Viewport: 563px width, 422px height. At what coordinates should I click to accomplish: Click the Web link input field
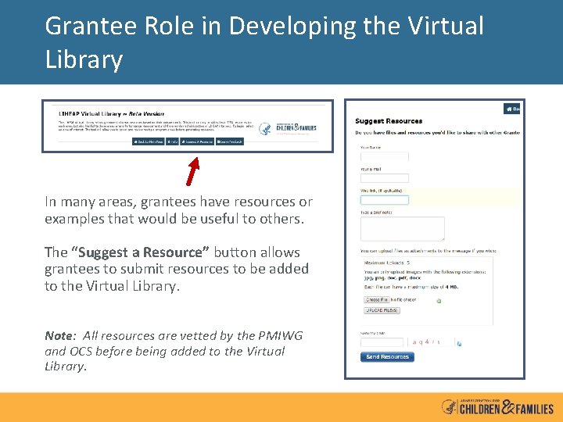point(385,200)
